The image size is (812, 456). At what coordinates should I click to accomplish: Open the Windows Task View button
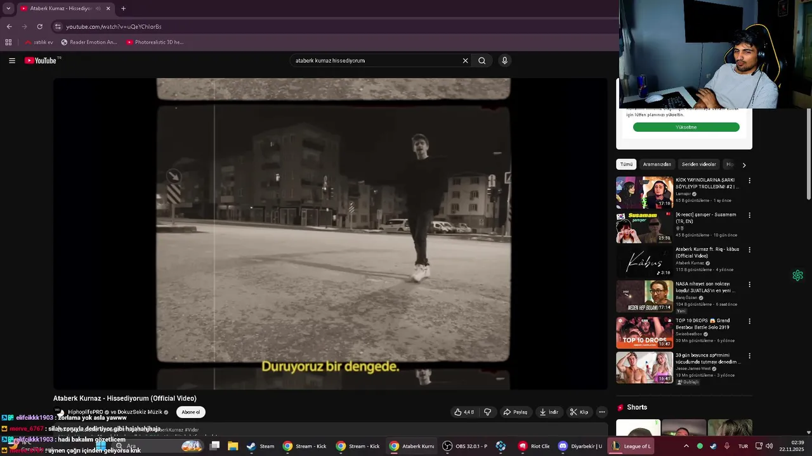pos(214,446)
